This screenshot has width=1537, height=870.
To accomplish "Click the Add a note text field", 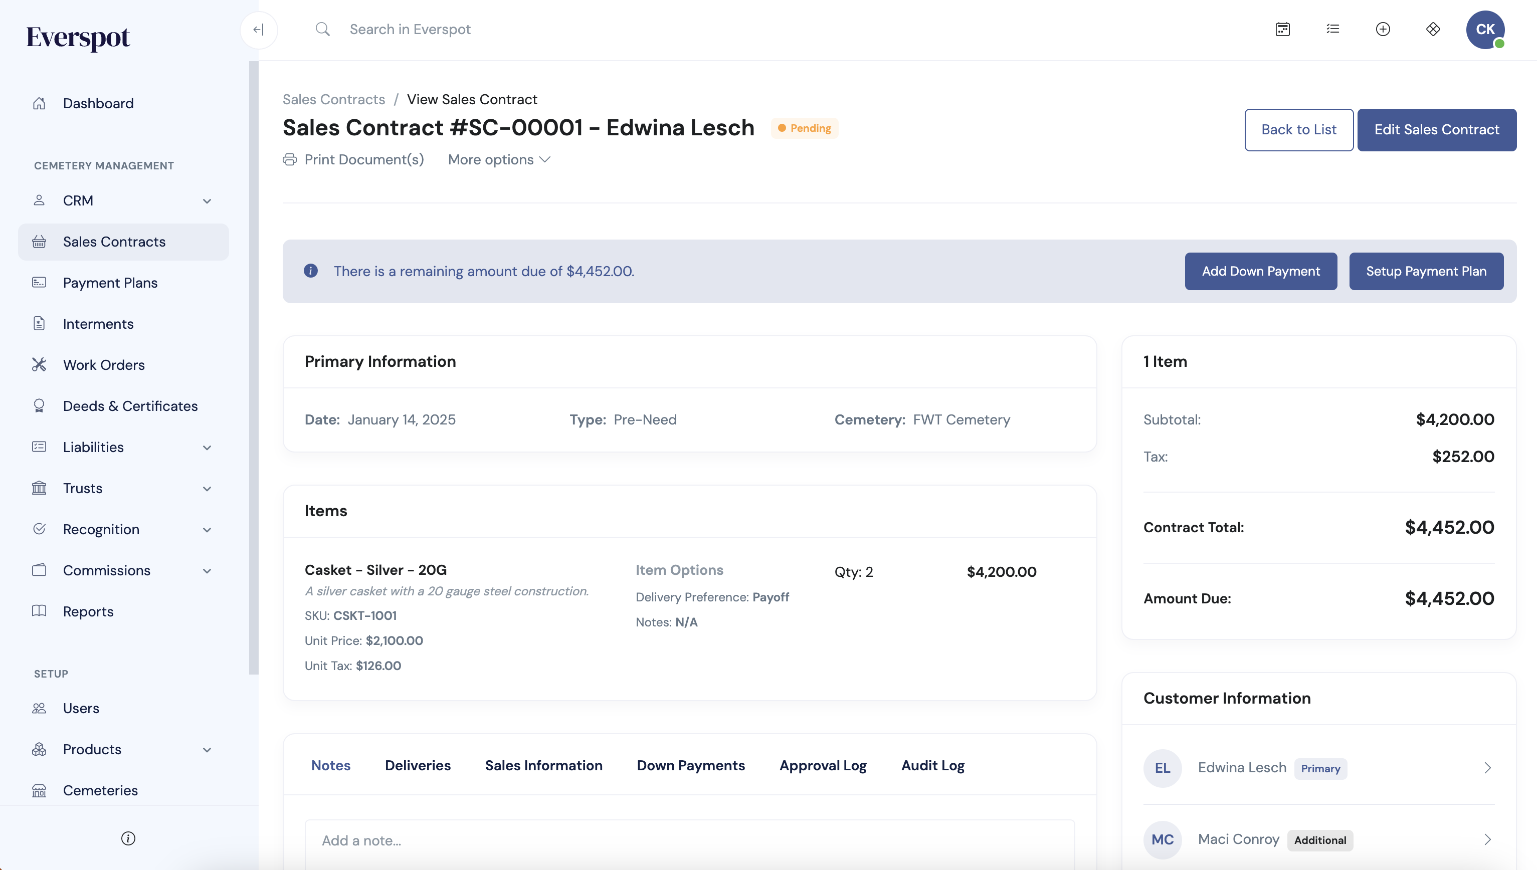I will click(690, 841).
